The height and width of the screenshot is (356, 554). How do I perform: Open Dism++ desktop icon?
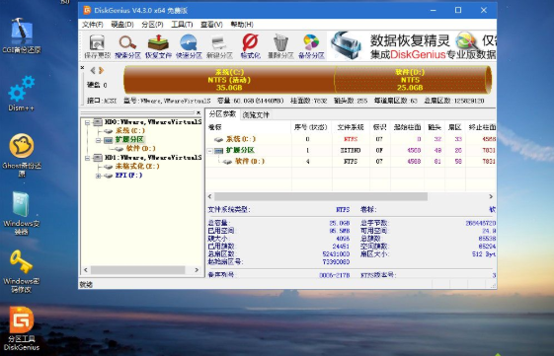click(22, 94)
